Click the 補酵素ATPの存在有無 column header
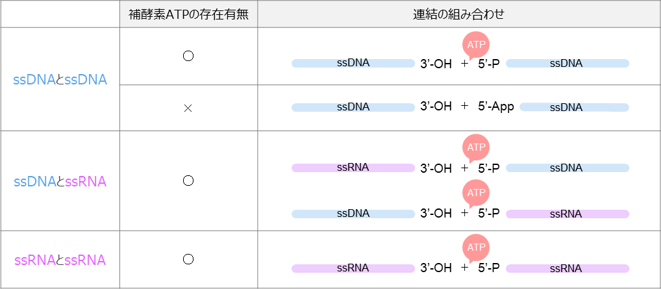The height and width of the screenshot is (289, 661). click(188, 14)
